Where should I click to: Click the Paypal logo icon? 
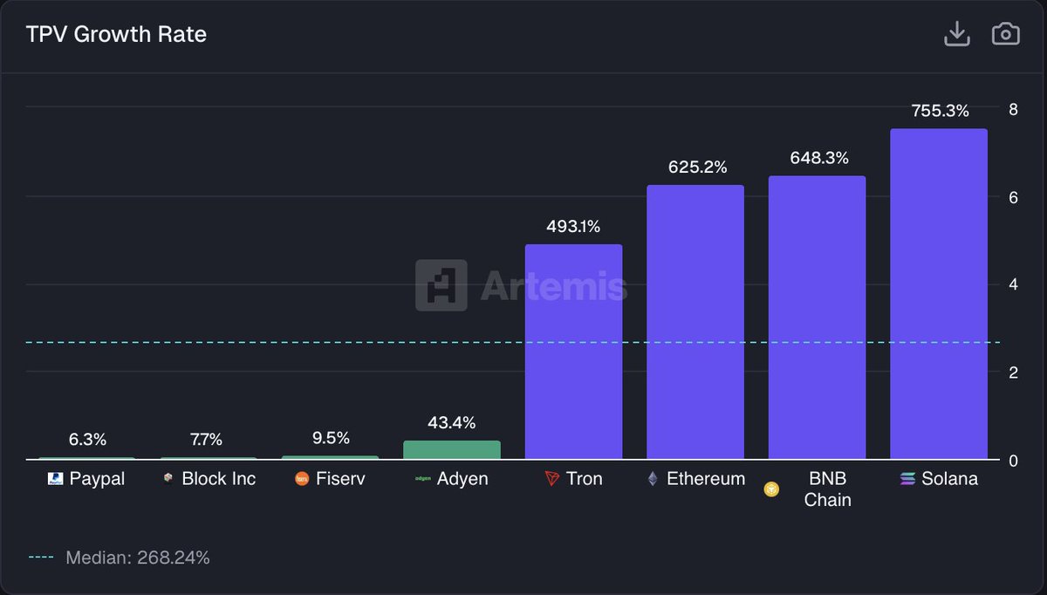tap(56, 479)
